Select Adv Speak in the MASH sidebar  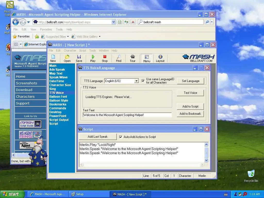(x=57, y=70)
